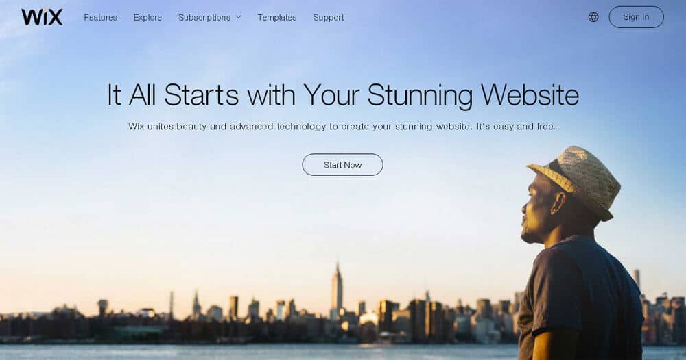Viewport: 686px width, 360px height.
Task: Visit the Support page
Action: click(x=329, y=18)
